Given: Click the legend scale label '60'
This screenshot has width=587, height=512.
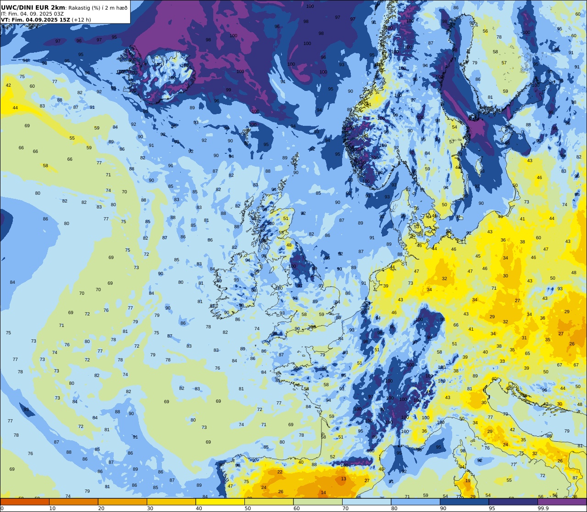Looking at the screenshot, I should (x=296, y=508).
